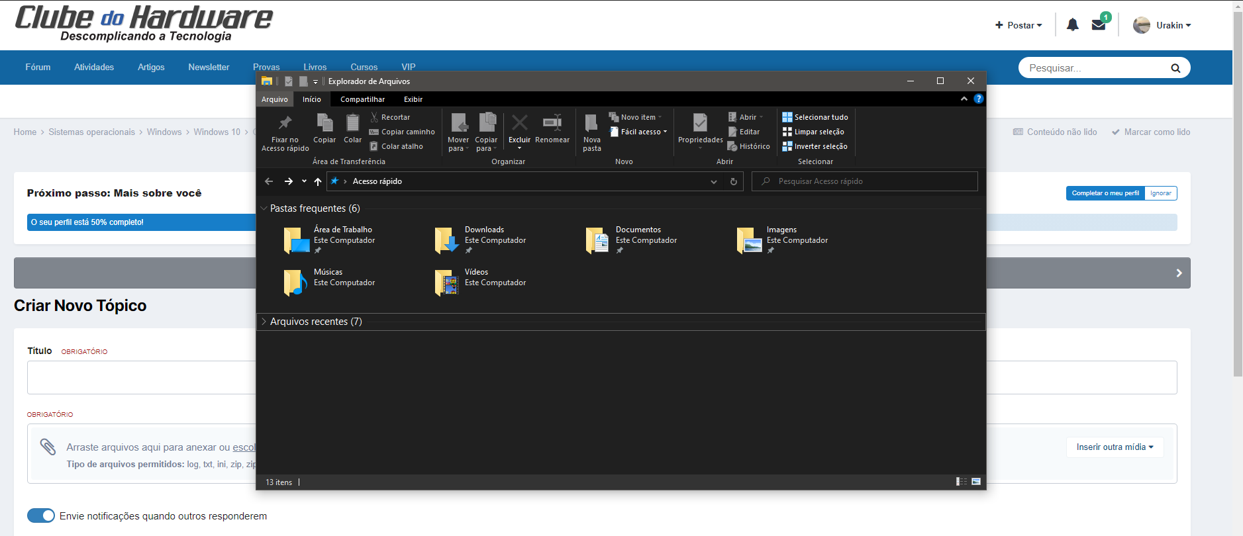Go to Home breadcrumb link
This screenshot has width=1243, height=536.
[x=25, y=132]
